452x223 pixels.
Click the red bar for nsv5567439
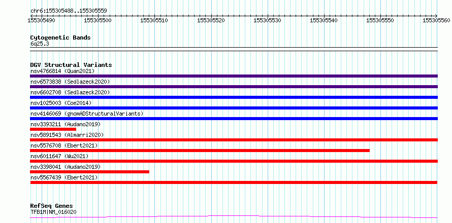pyautogui.click(x=234, y=182)
